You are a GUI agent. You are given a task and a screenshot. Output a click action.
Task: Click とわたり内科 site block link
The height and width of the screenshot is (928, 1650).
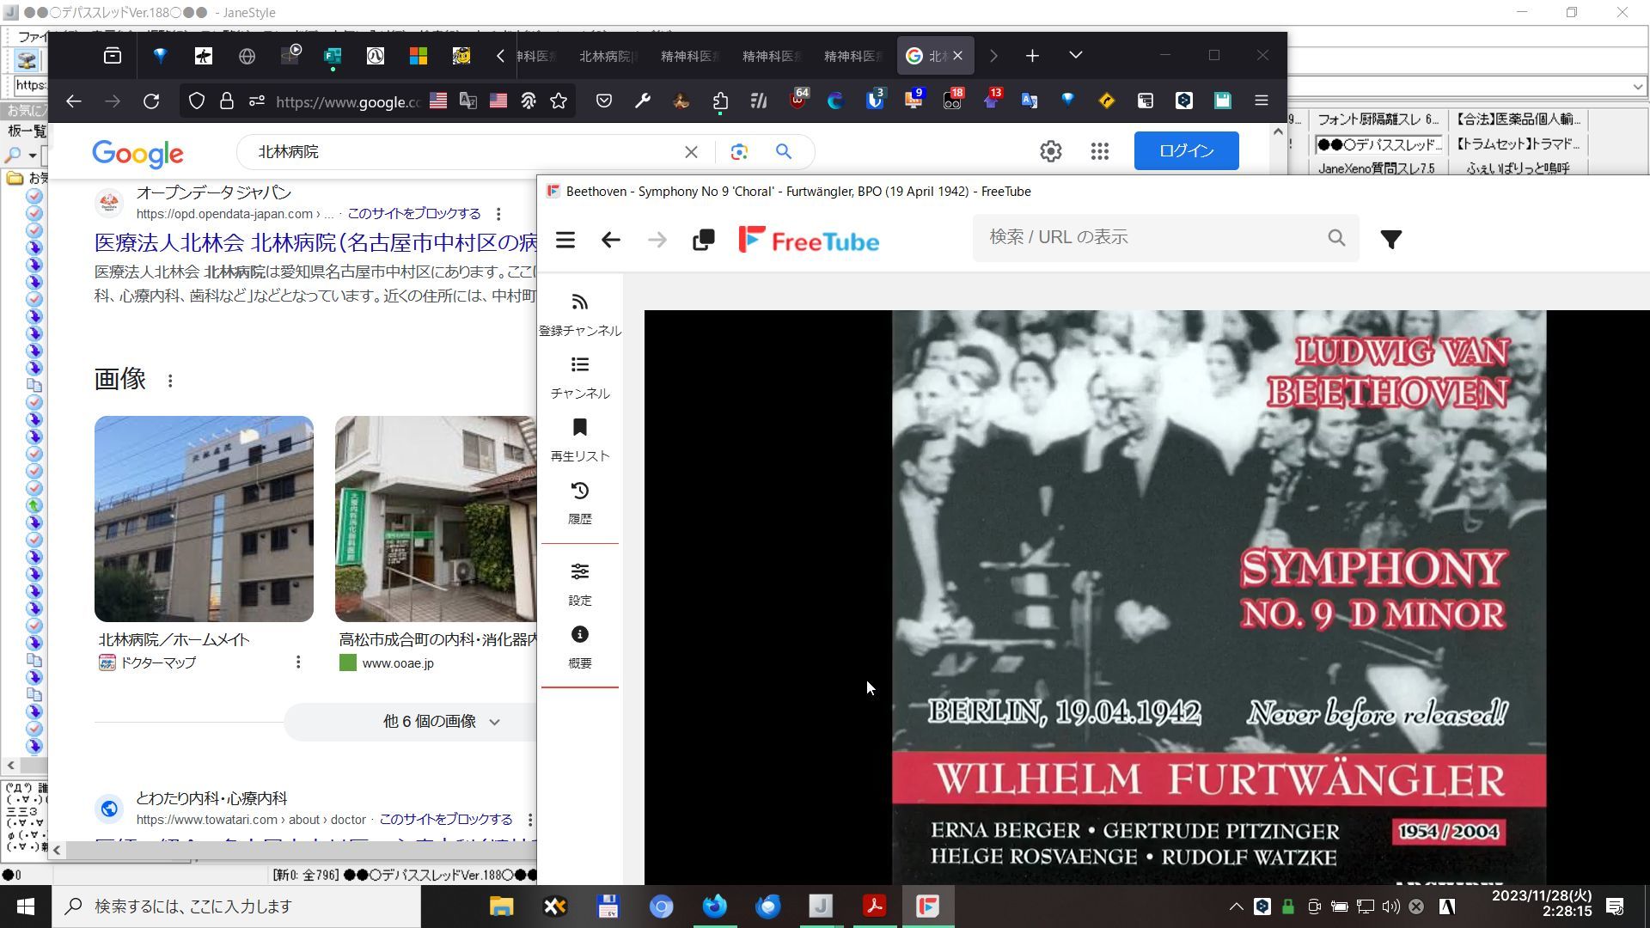(x=446, y=819)
